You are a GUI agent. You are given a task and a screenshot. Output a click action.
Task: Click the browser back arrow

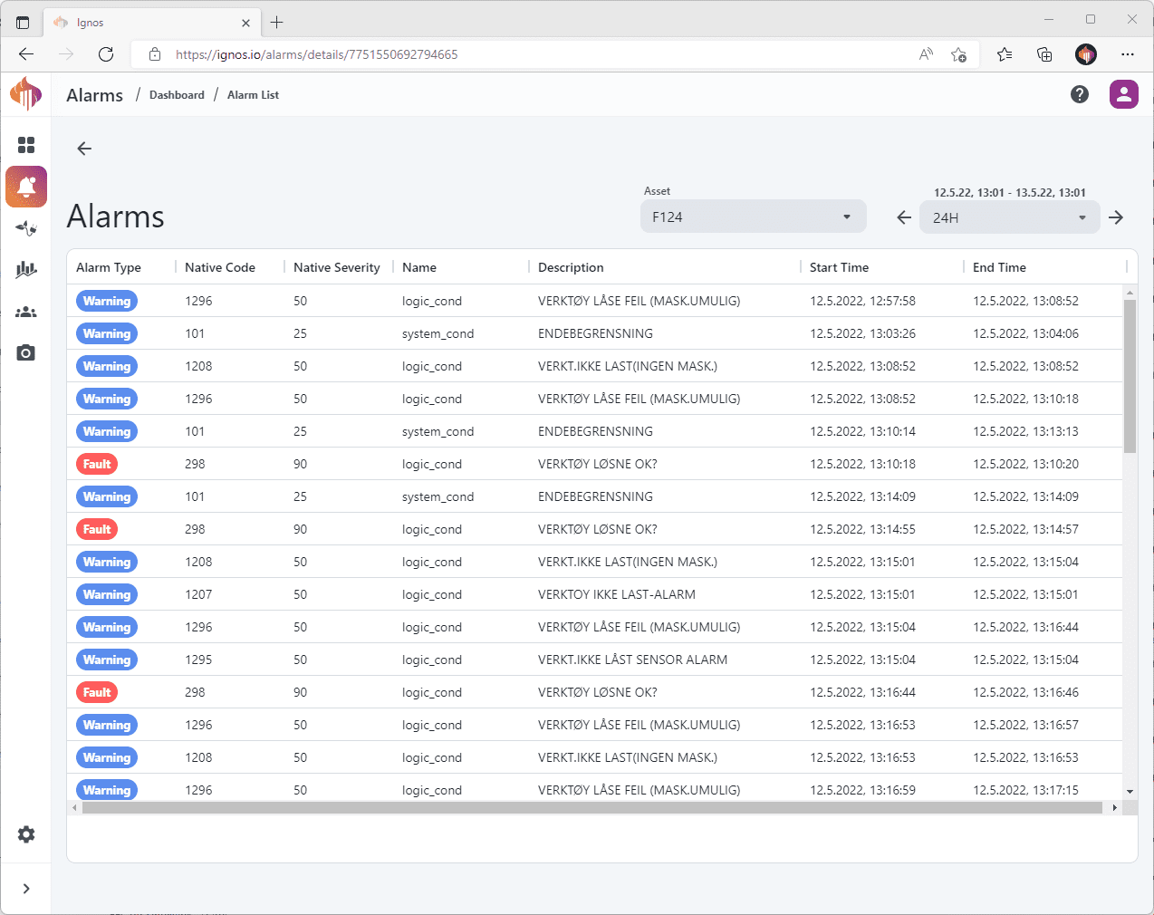click(26, 54)
